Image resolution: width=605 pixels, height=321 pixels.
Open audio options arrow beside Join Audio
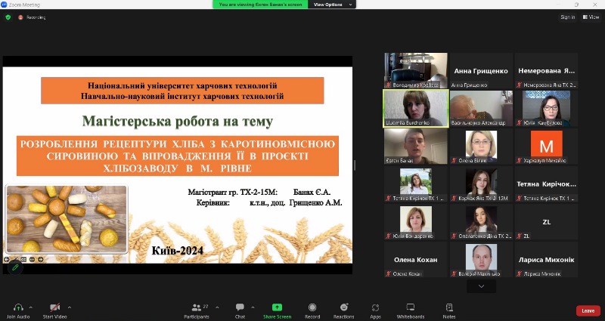31,307
